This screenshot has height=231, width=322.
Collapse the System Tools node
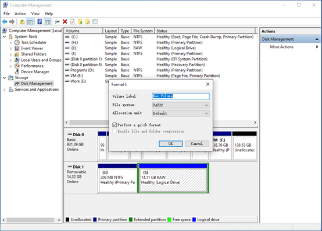pos(5,37)
